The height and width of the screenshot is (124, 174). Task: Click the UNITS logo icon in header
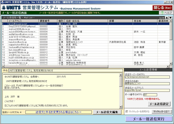[4, 8]
